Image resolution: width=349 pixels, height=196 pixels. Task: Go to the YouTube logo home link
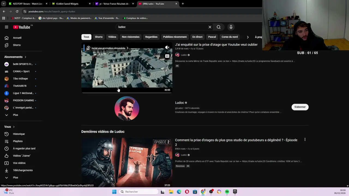click(22, 27)
